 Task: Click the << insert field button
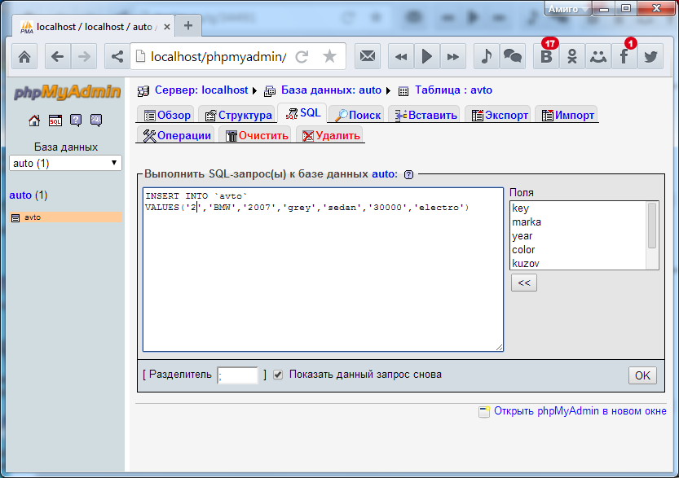[524, 283]
